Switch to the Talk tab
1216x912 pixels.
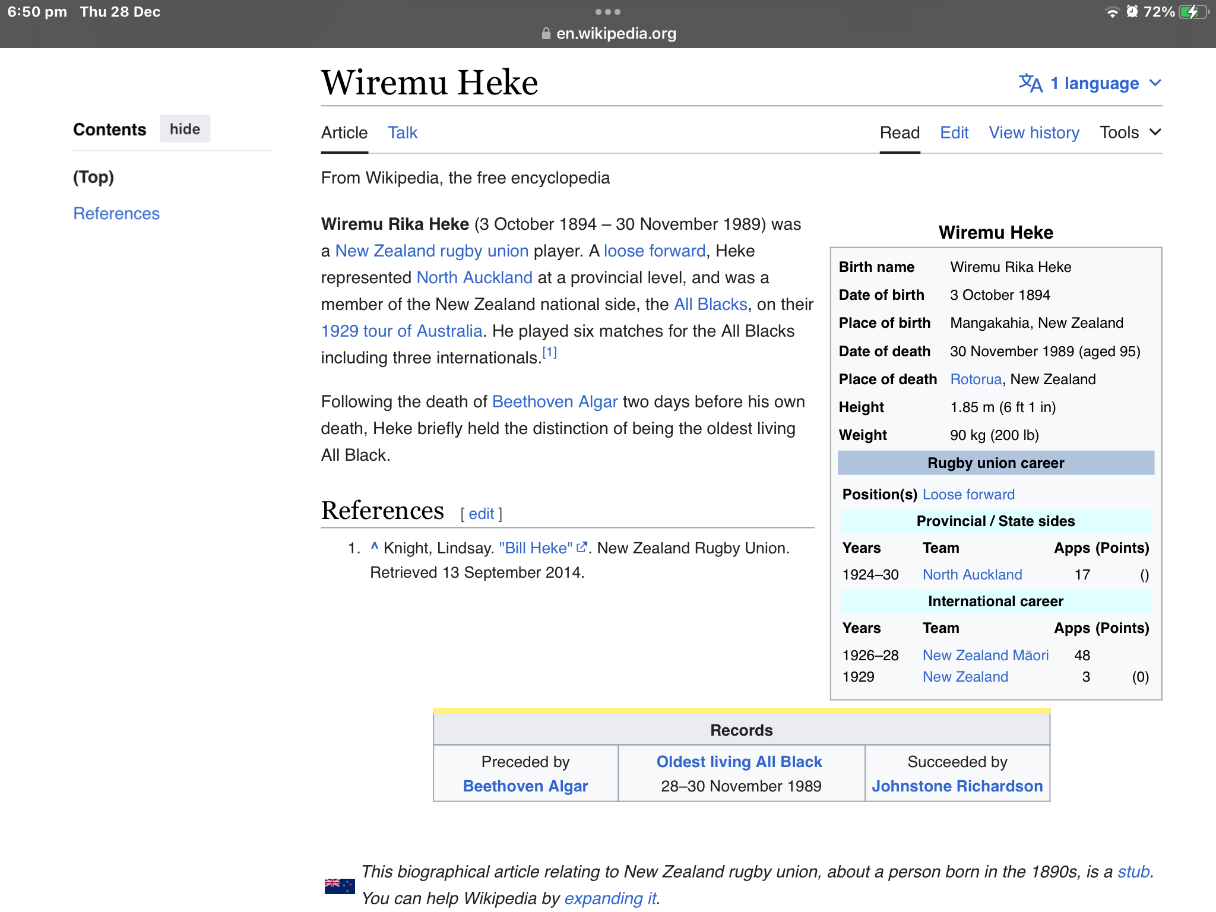(403, 132)
